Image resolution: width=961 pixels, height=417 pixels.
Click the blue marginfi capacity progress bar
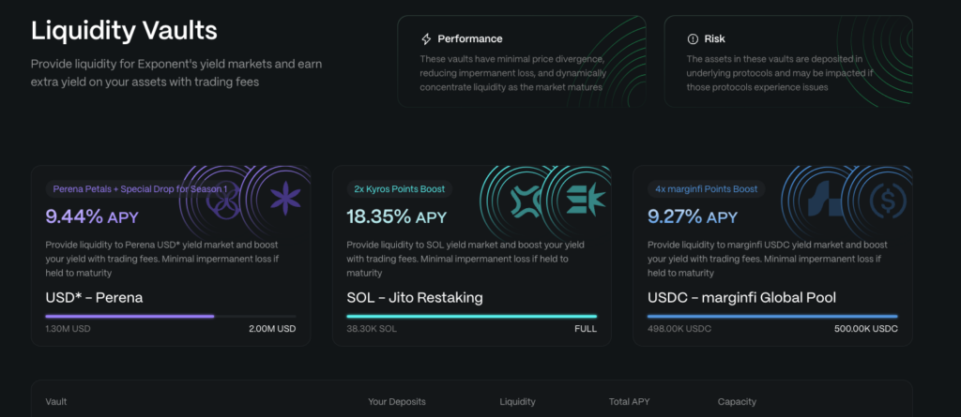[771, 317]
